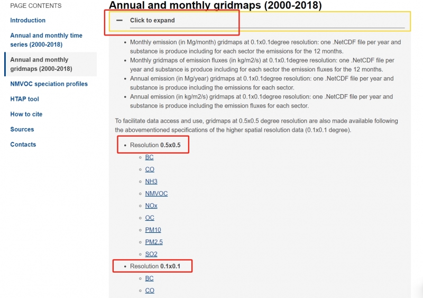Go to the Contacts section
This screenshot has height=298, width=423.
pos(23,145)
